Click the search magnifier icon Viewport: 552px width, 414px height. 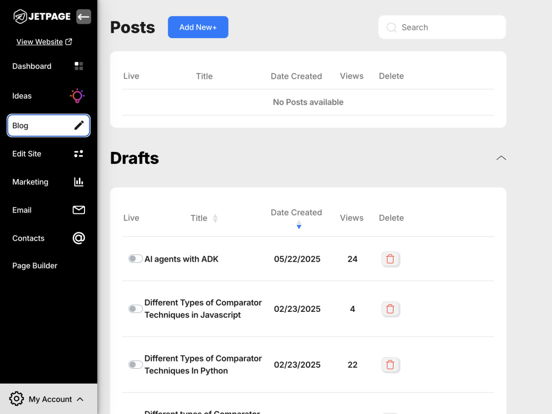pos(391,28)
